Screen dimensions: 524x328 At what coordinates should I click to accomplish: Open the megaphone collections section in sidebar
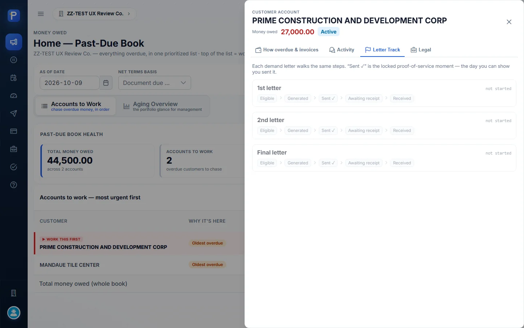[14, 42]
